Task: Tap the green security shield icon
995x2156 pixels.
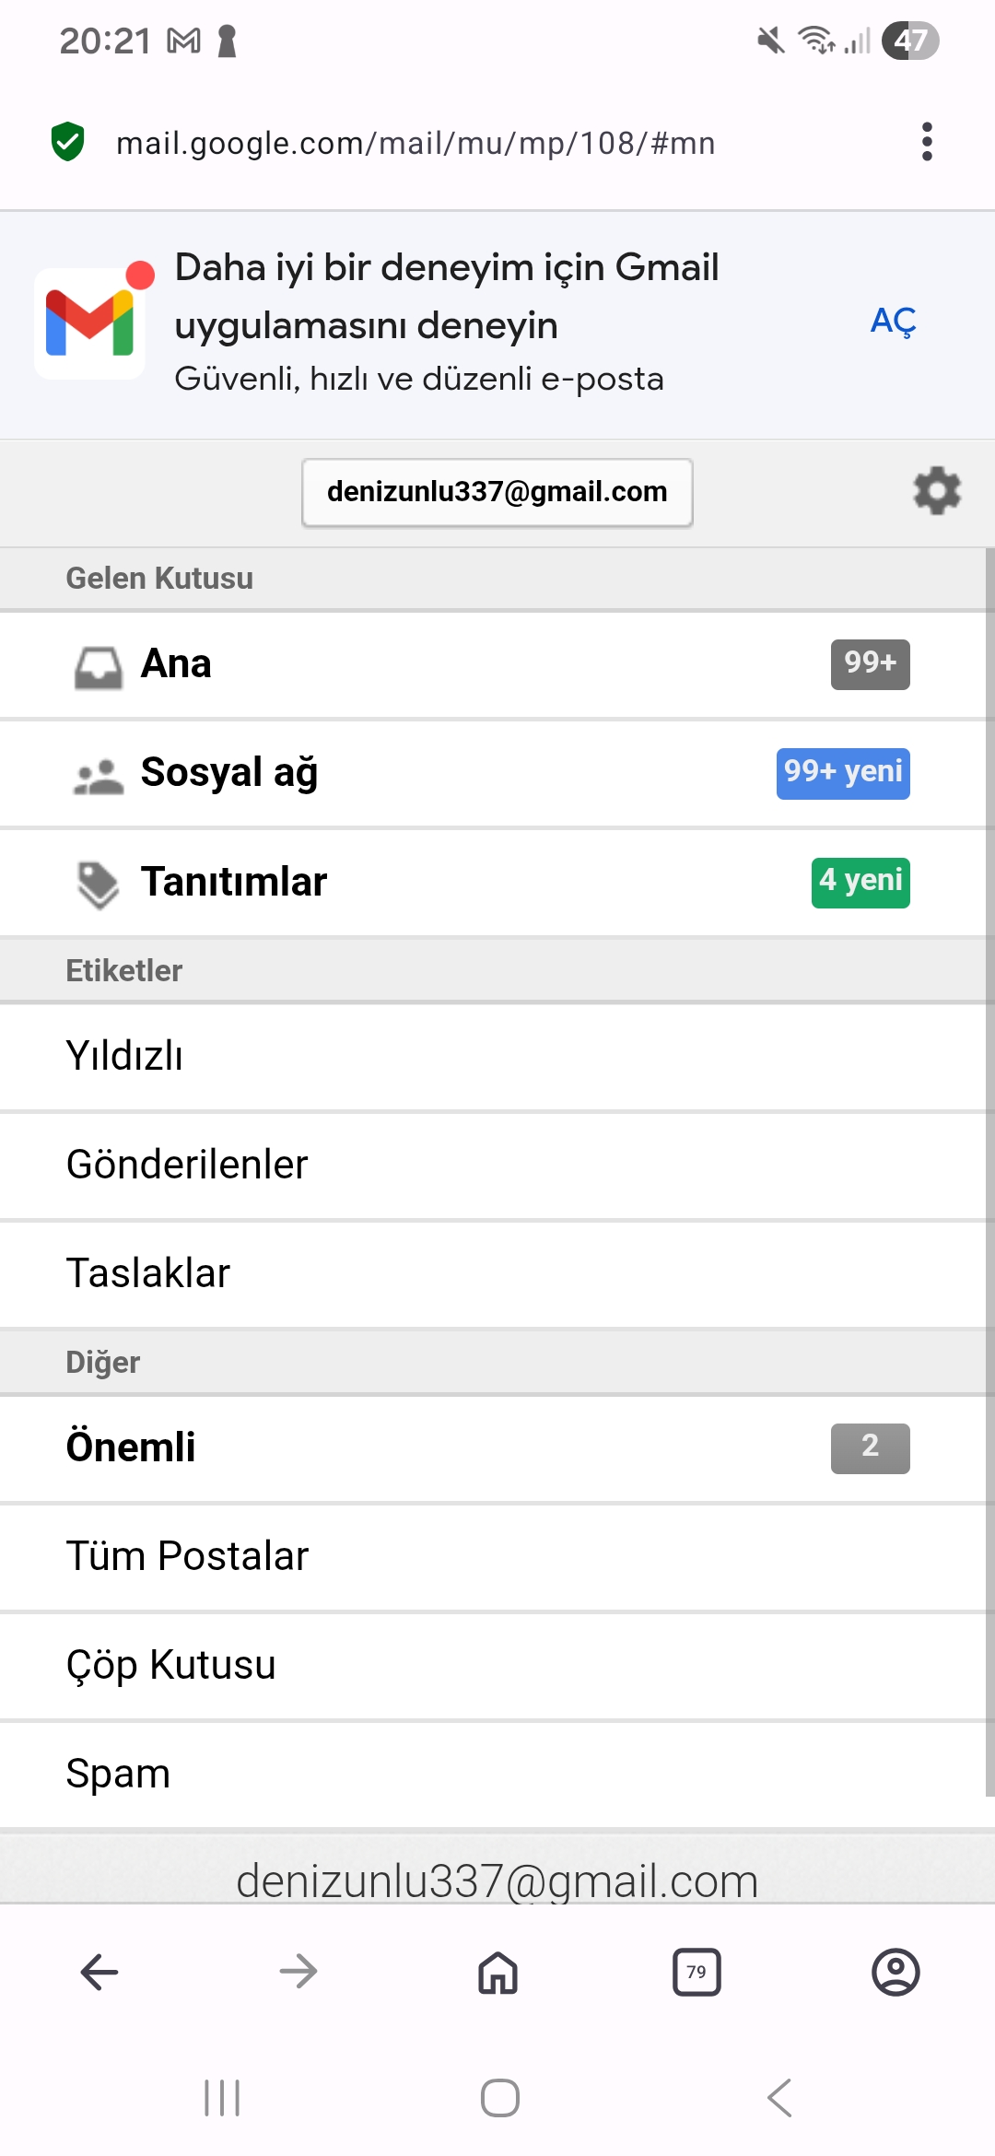Action: coord(67,142)
